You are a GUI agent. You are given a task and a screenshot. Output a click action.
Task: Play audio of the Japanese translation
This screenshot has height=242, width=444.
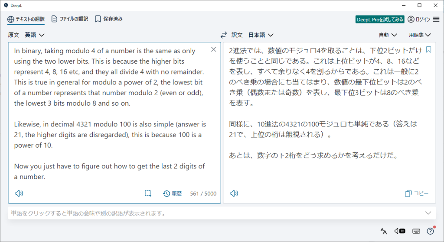pos(234,194)
